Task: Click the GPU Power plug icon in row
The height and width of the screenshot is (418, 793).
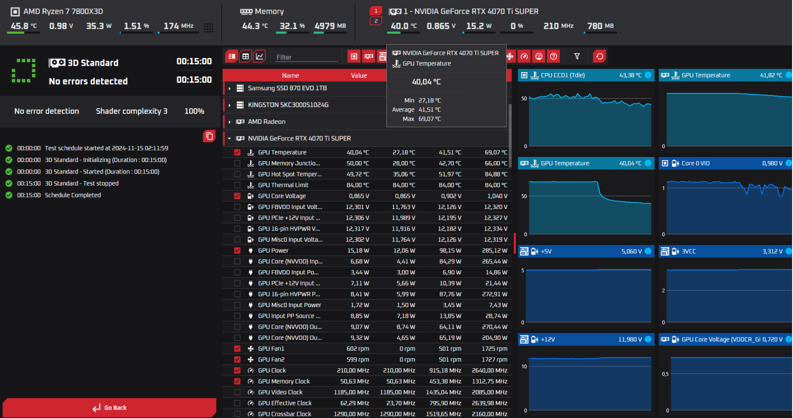Action: click(x=251, y=250)
